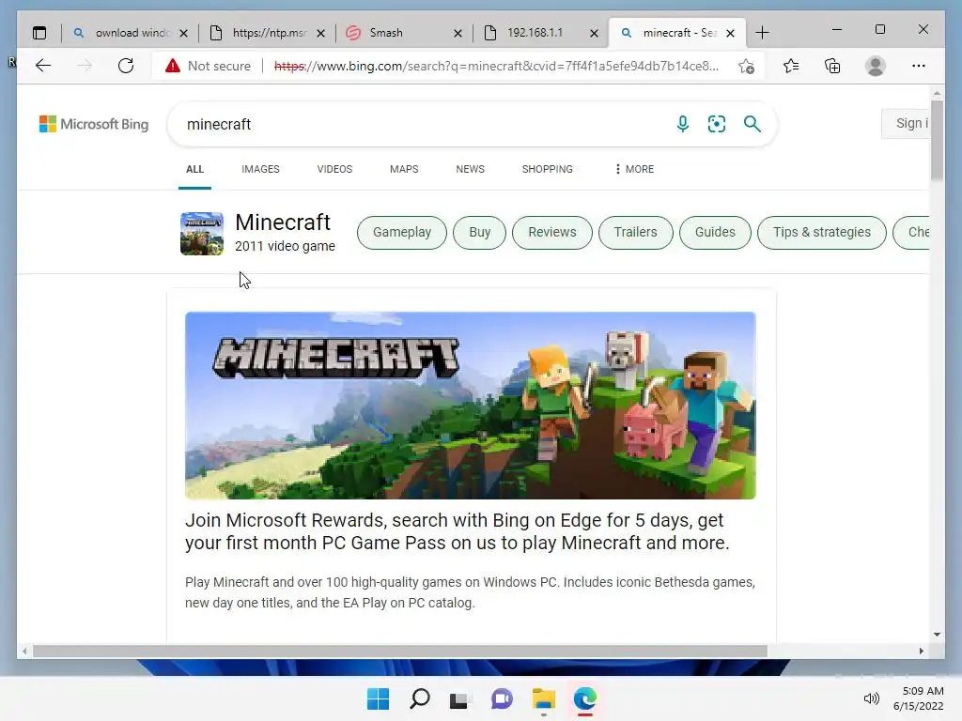Open the tab actions menu icon
This screenshot has height=721, width=962.
pyautogui.click(x=39, y=33)
